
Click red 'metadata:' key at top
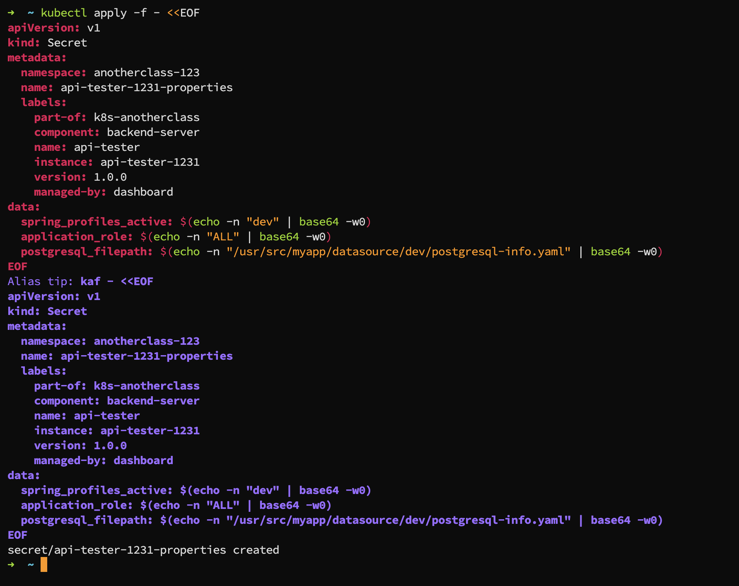[x=37, y=58]
